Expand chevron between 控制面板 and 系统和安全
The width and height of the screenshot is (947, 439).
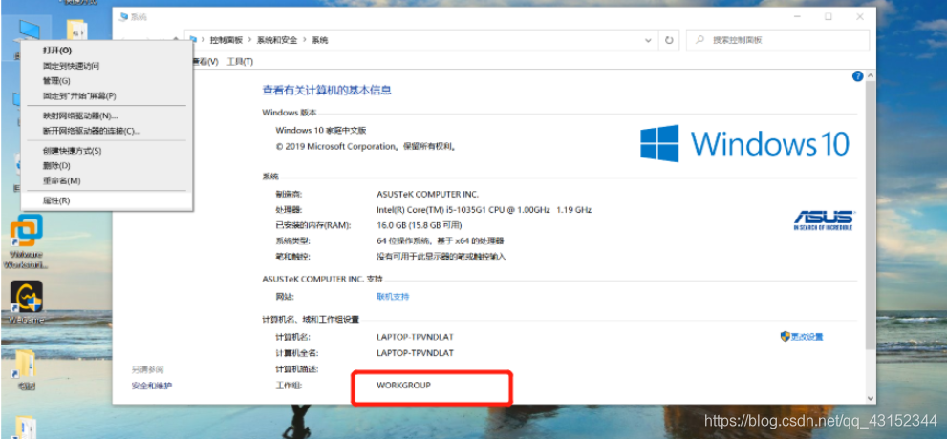click(x=249, y=40)
